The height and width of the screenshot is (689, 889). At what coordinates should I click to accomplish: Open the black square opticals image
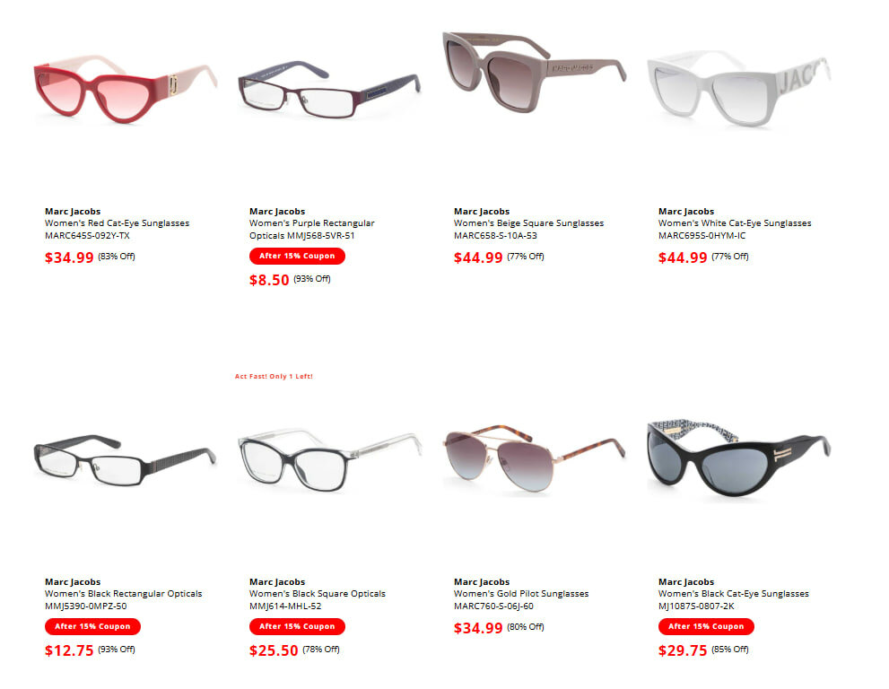[x=329, y=462]
